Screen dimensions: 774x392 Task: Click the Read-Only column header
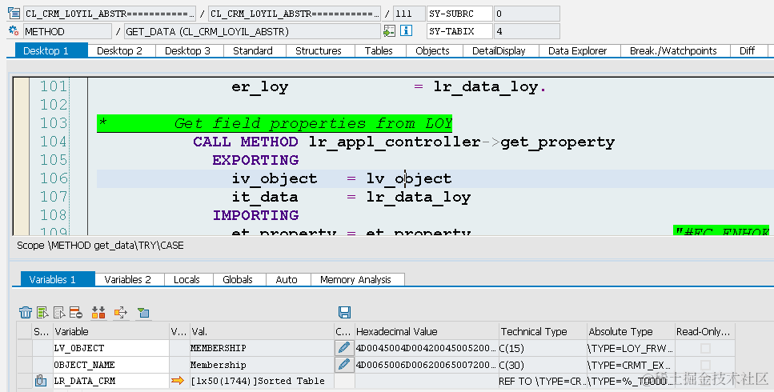(x=704, y=331)
